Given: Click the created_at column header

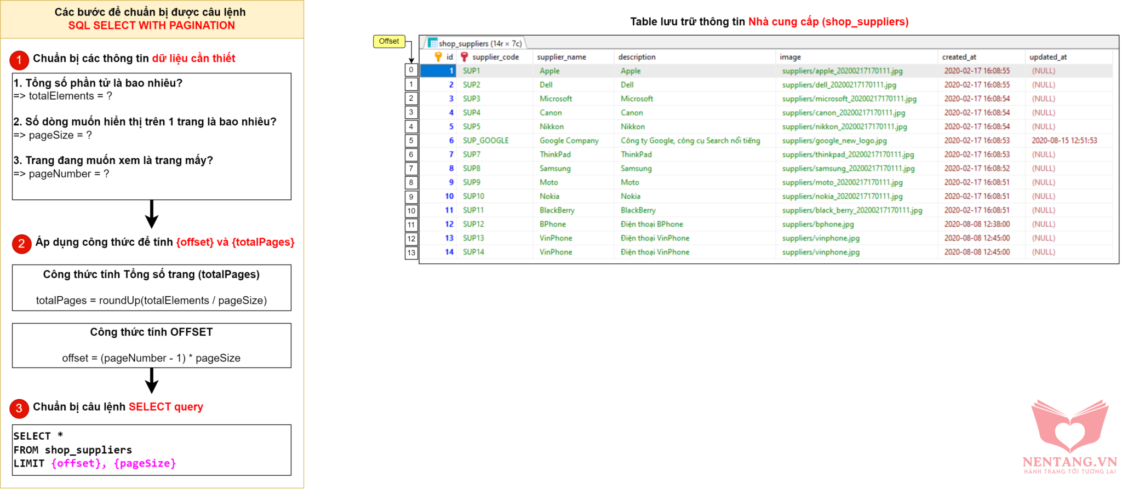Looking at the screenshot, I should (959, 57).
